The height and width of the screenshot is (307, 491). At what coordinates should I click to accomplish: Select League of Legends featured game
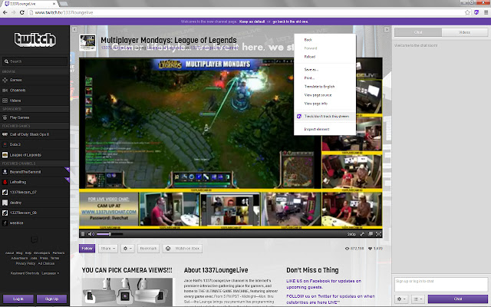point(35,155)
